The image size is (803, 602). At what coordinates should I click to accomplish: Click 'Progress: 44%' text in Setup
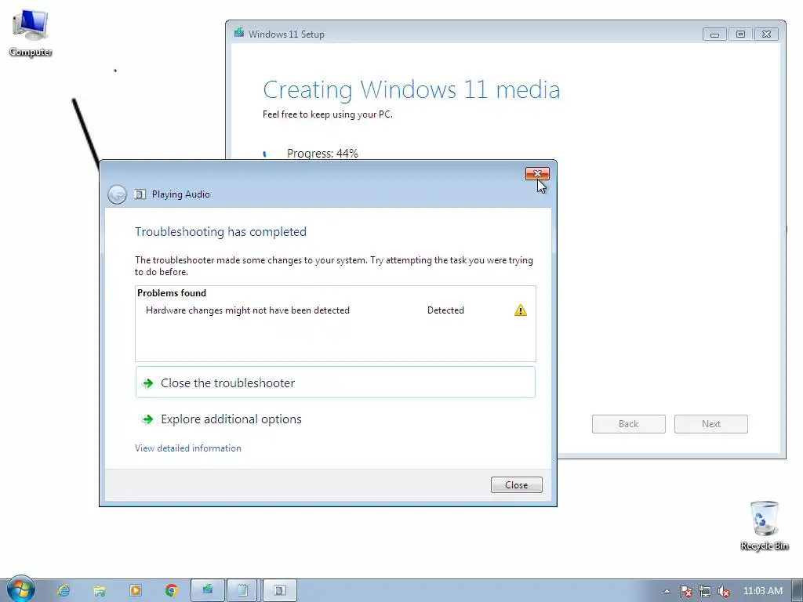pyautogui.click(x=322, y=153)
